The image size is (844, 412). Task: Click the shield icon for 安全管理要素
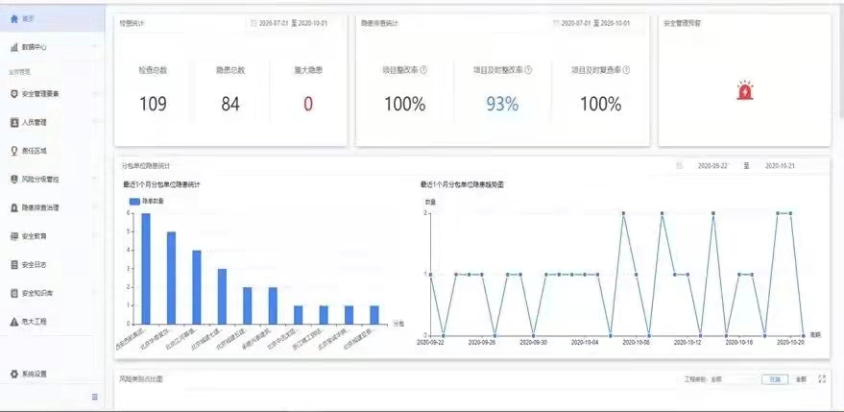(14, 94)
